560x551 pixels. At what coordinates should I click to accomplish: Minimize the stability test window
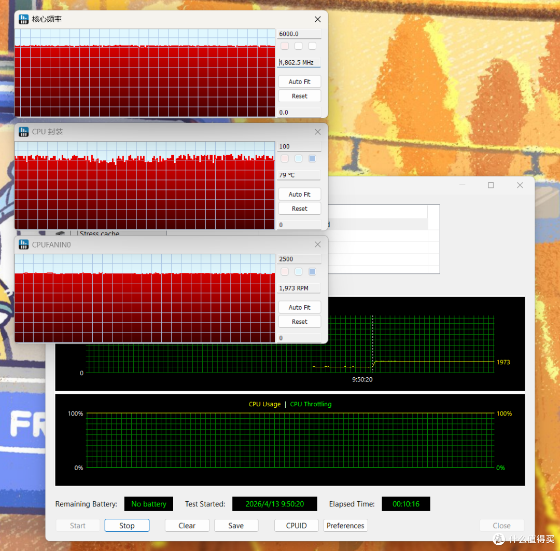(462, 185)
